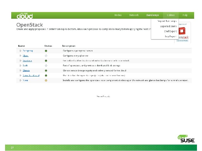Viewport: 202px width, 151px height.
Task: Expand the Postgresql row
Action: [x=20, y=51]
